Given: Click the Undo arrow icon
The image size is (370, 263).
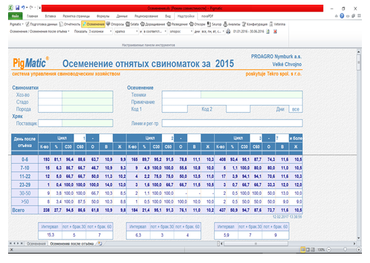Looking at the screenshot, I should [23, 8].
